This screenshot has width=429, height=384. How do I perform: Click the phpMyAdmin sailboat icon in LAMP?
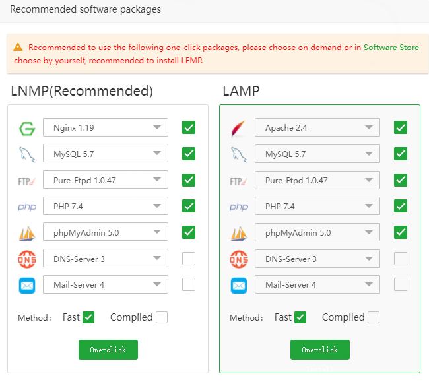[x=238, y=233]
